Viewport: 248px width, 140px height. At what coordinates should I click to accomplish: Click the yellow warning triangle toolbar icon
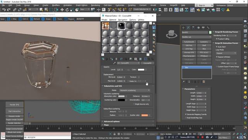click(228, 10)
